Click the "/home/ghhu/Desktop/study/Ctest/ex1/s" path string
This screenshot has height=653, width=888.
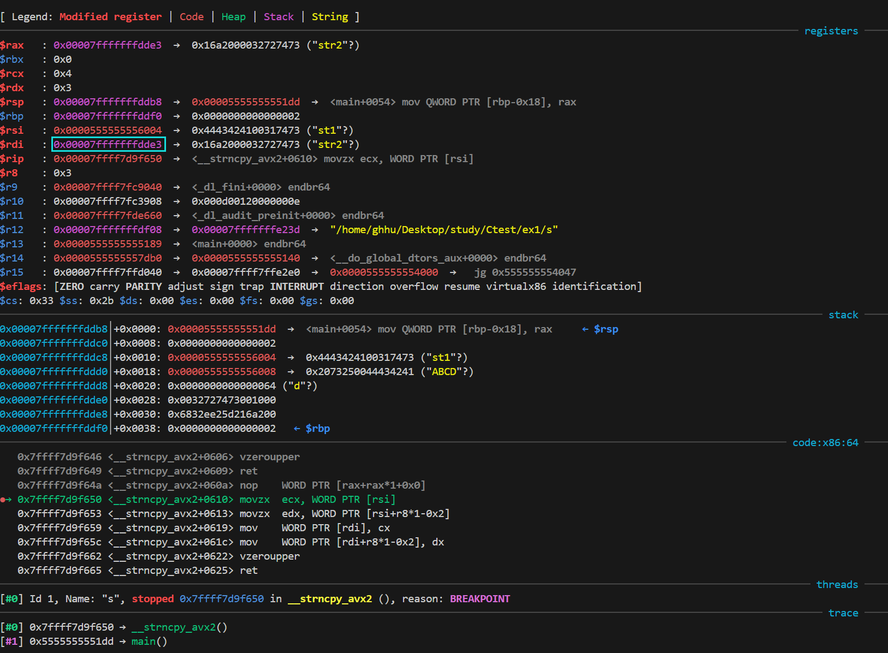[x=444, y=230]
